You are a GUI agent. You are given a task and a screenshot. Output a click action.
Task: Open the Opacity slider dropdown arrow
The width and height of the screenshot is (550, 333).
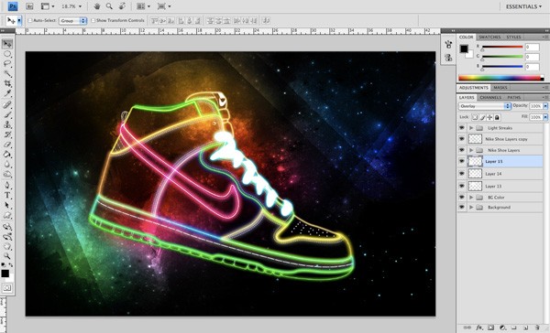[545, 106]
